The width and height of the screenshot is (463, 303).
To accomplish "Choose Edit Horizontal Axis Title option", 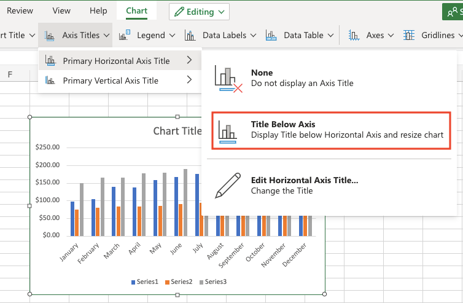I will tap(329, 186).
